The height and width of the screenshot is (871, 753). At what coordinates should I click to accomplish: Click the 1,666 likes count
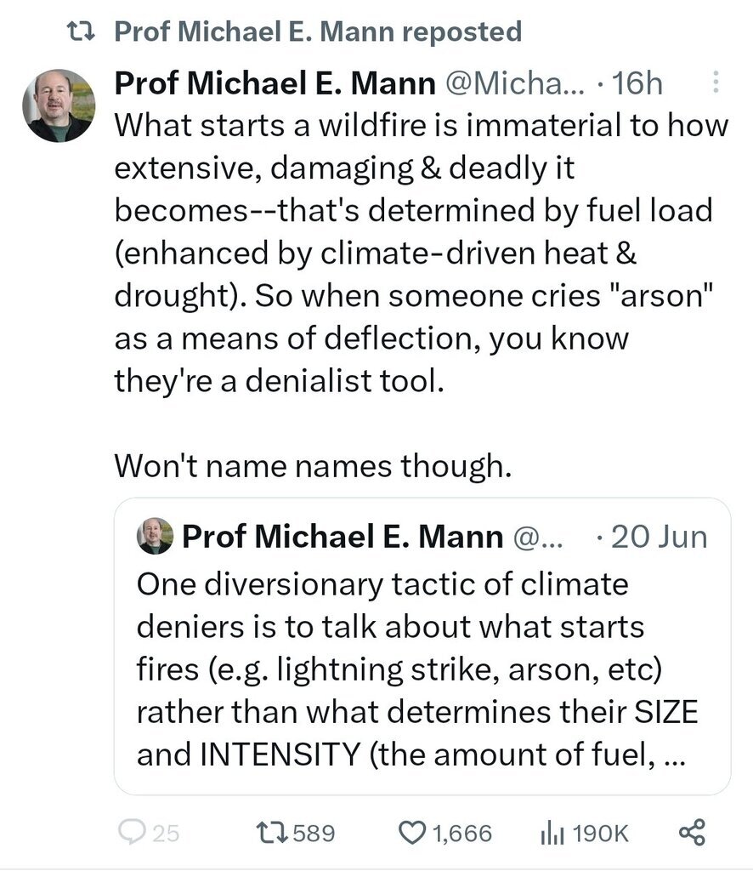pyautogui.click(x=461, y=834)
